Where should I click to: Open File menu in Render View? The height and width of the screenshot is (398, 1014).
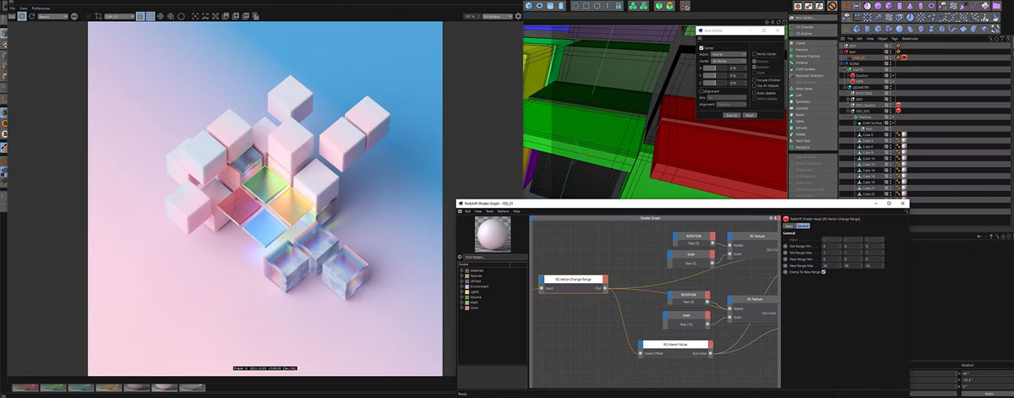point(13,8)
